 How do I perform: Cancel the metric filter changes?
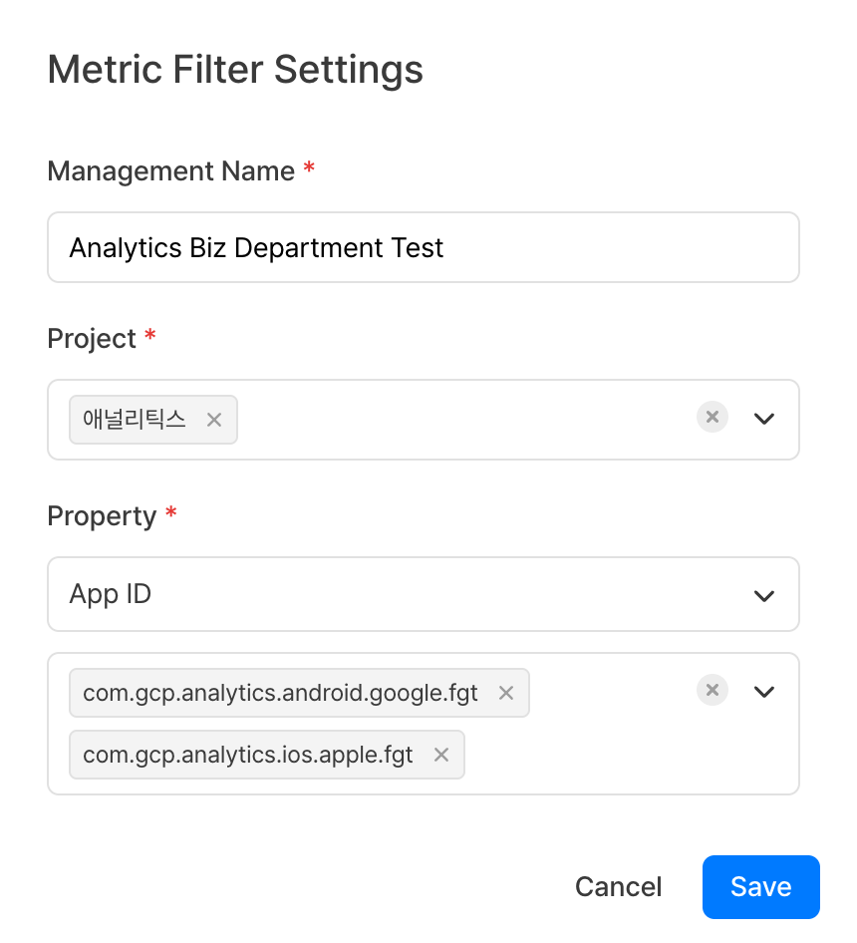point(618,886)
